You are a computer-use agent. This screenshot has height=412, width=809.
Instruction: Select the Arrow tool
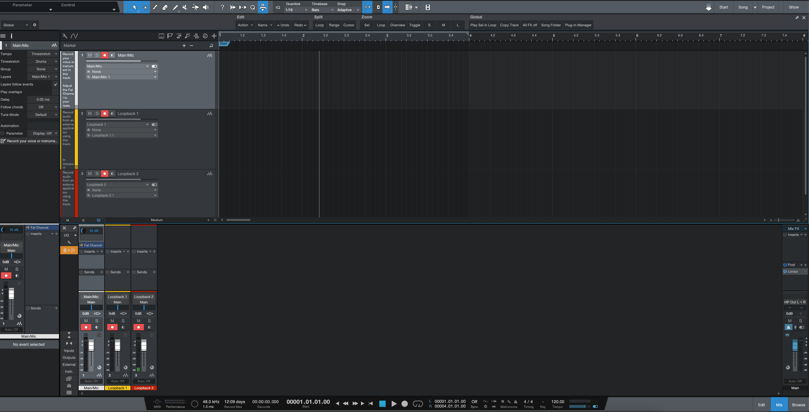[135, 7]
